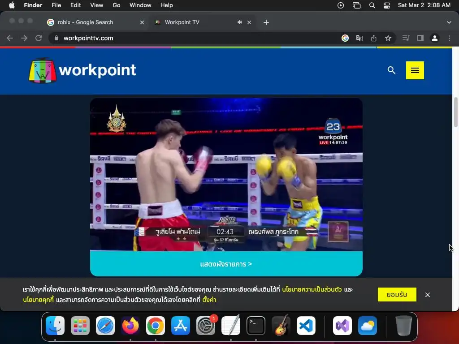The image size is (459, 344).
Task: Open the ตั้งค่า cookie settings link
Action: (x=209, y=300)
